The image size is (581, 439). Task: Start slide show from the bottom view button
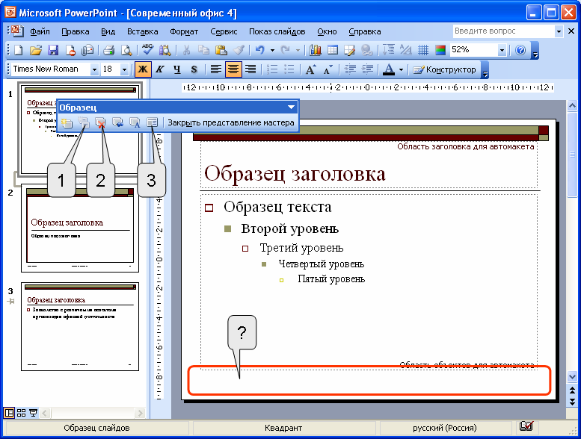(34, 413)
